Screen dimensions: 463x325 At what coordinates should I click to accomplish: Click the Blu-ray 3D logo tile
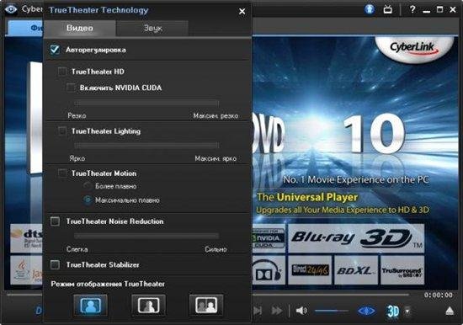(x=356, y=238)
